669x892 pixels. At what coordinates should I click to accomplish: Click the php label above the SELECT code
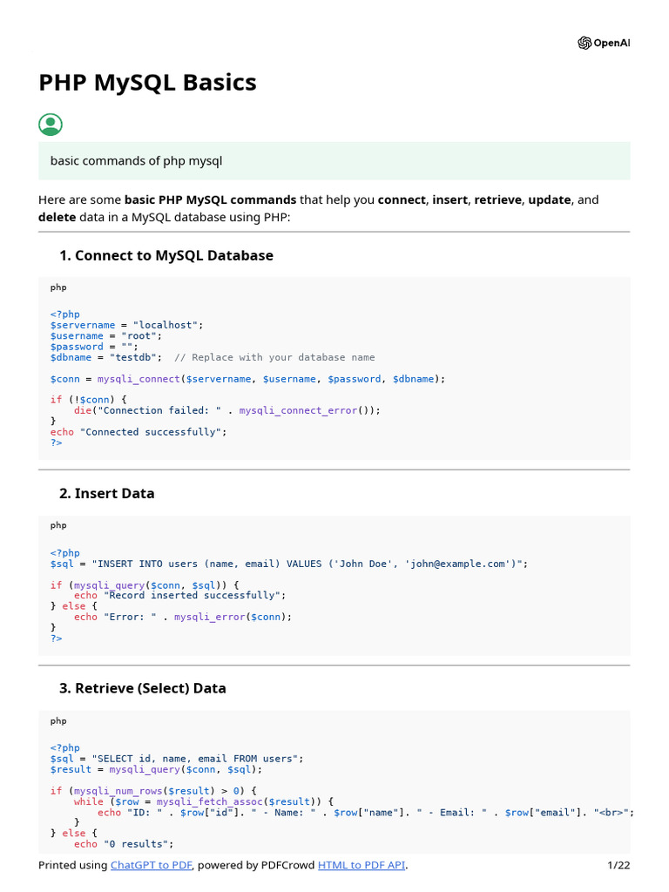point(58,721)
